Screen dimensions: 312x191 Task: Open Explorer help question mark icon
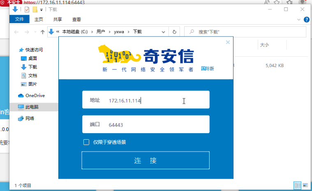[306, 19]
